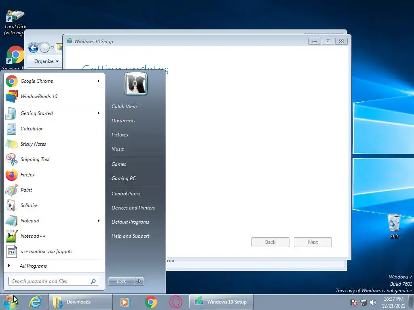The image size is (414, 310).
Task: Click the network tray icon
Action: tap(363, 302)
